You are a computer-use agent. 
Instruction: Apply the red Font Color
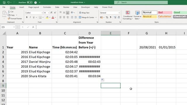[x=53, y=17]
